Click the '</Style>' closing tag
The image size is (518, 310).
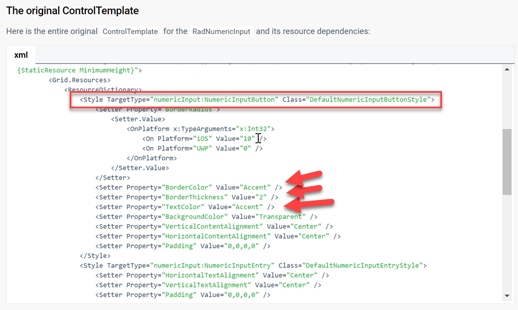tap(95, 256)
